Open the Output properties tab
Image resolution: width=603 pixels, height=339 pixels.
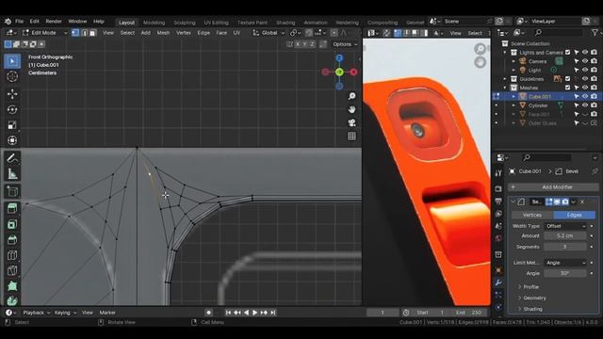(498, 201)
